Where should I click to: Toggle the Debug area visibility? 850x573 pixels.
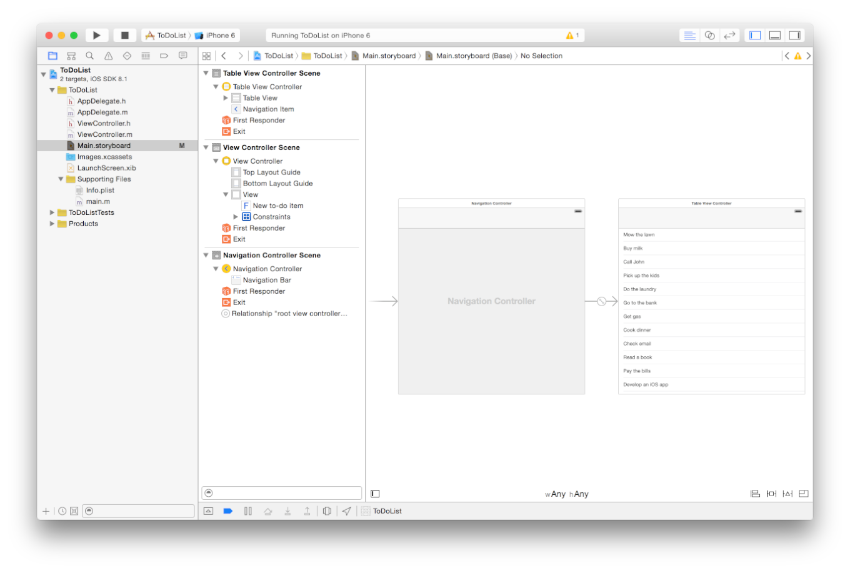pos(775,36)
